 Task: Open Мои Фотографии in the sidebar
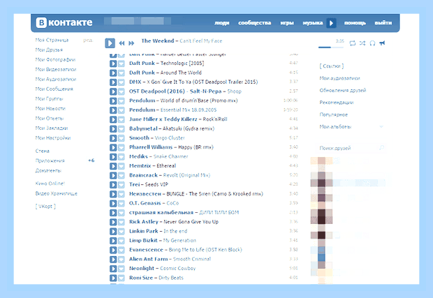tap(55, 59)
